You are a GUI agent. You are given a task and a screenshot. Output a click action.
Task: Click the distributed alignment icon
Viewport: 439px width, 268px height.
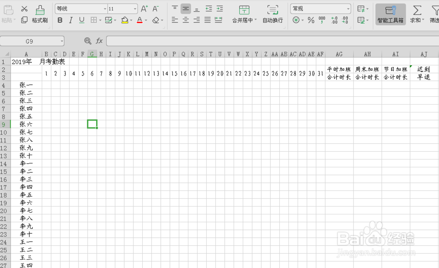(218, 20)
